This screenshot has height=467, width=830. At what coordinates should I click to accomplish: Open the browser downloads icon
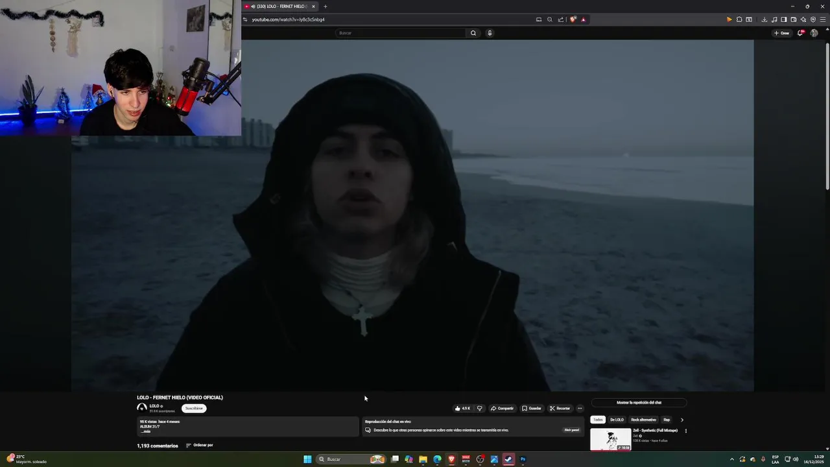pos(765,19)
